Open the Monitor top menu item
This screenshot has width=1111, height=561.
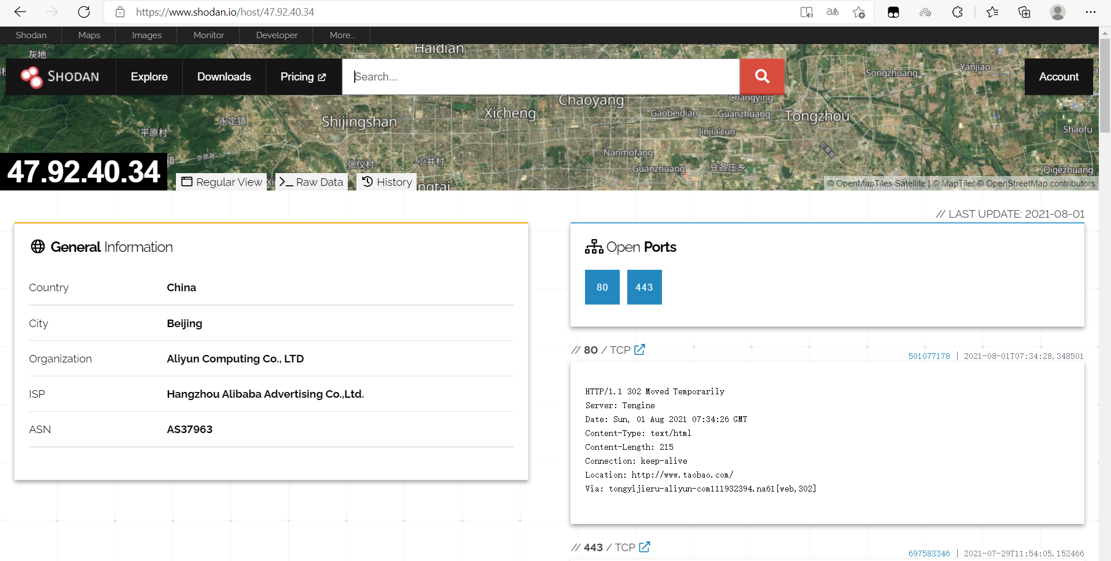click(x=209, y=35)
